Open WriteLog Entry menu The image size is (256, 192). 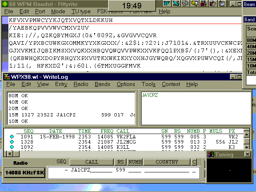(61, 84)
